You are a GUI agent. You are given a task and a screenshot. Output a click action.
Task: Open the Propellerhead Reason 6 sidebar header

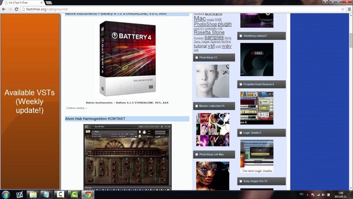coord(261,84)
